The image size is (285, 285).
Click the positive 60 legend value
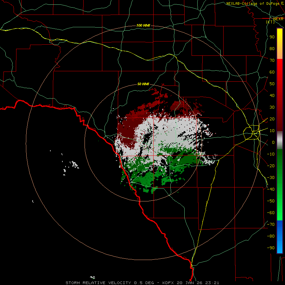272,72
